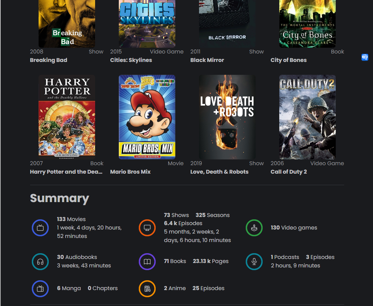The width and height of the screenshot is (373, 306).
Task: Select the Black Mirror poster
Action: click(227, 24)
